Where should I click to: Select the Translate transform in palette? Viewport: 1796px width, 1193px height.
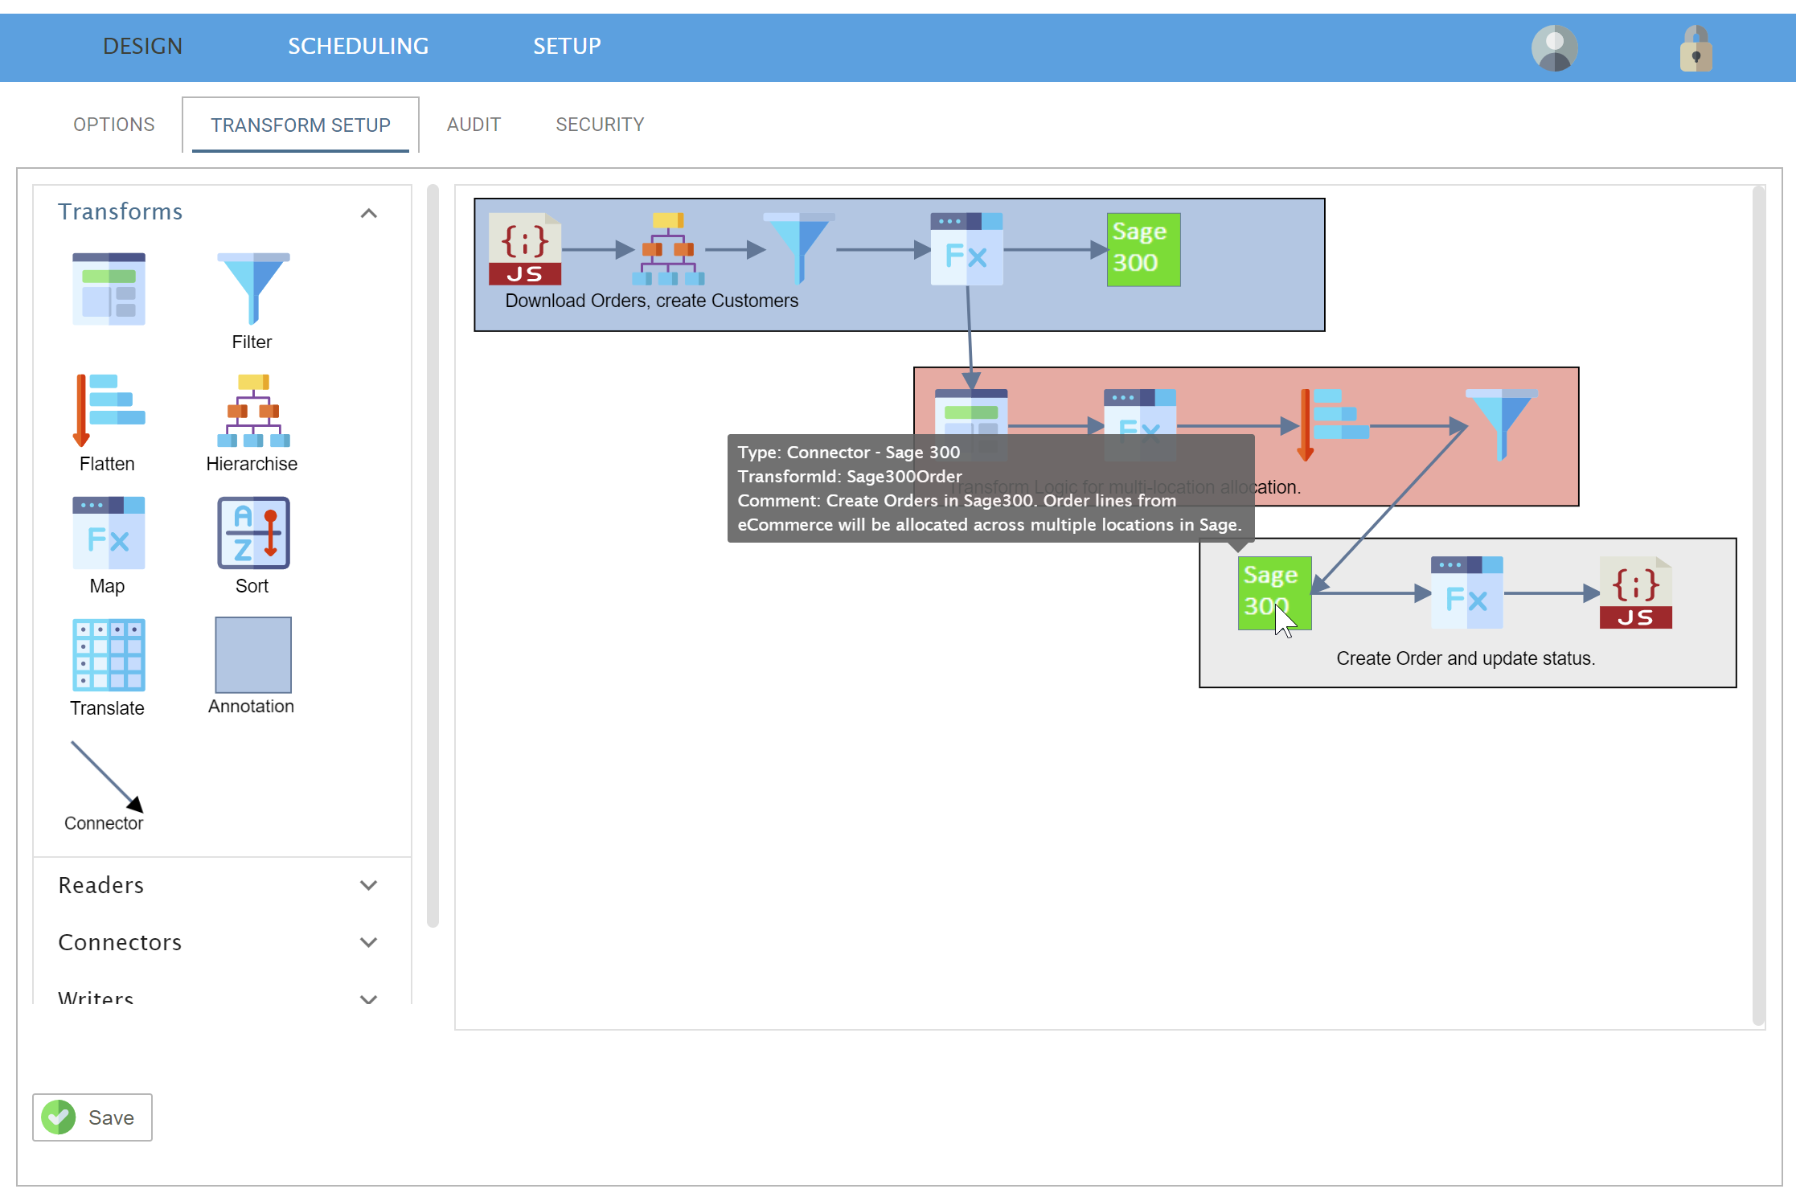click(x=109, y=654)
